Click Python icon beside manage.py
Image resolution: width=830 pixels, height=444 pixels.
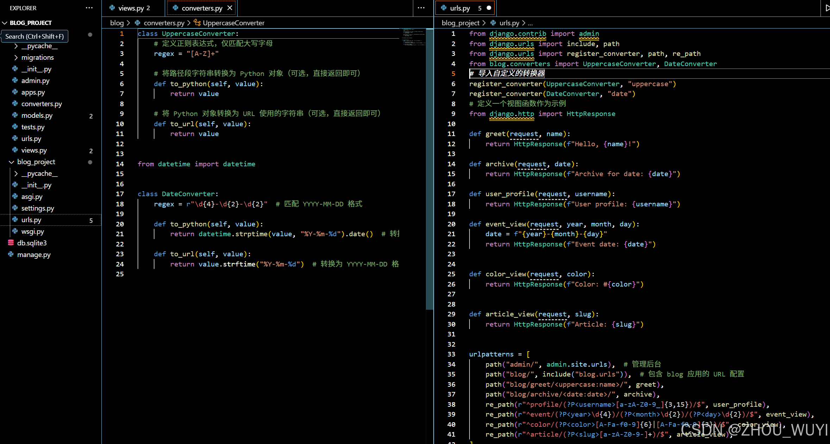click(11, 255)
